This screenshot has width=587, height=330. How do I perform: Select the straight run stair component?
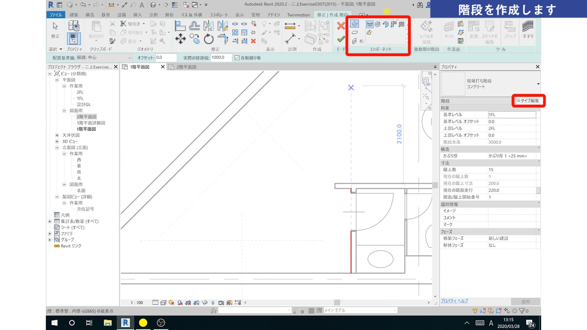pos(370,24)
